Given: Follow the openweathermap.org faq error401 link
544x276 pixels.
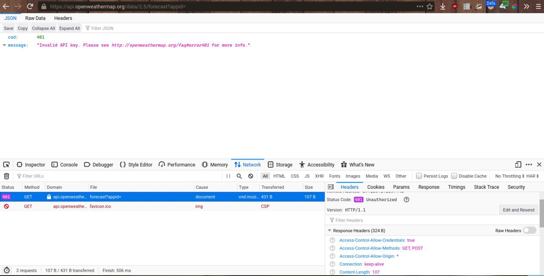Looking at the screenshot, I should tap(160, 45).
